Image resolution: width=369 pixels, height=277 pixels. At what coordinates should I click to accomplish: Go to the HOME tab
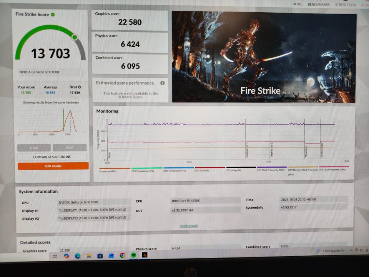297,4
